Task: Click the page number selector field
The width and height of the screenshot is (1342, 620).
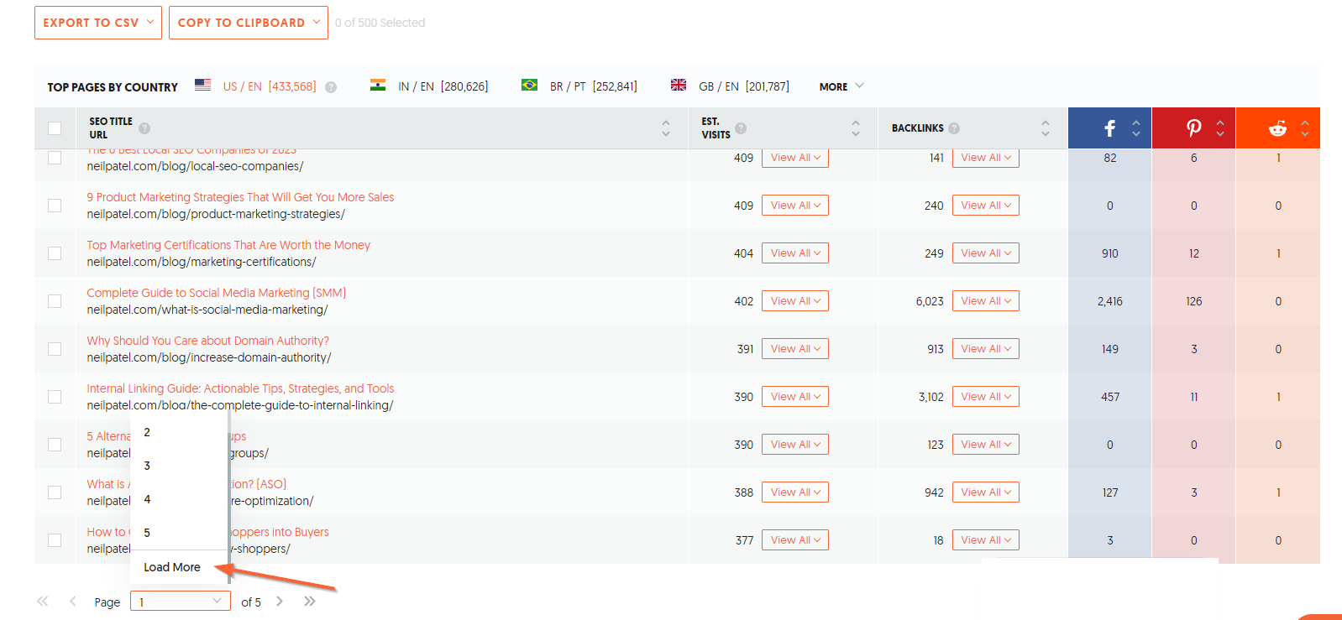Action: point(181,602)
